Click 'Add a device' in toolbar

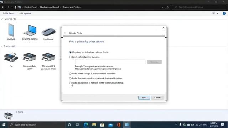tap(9, 14)
